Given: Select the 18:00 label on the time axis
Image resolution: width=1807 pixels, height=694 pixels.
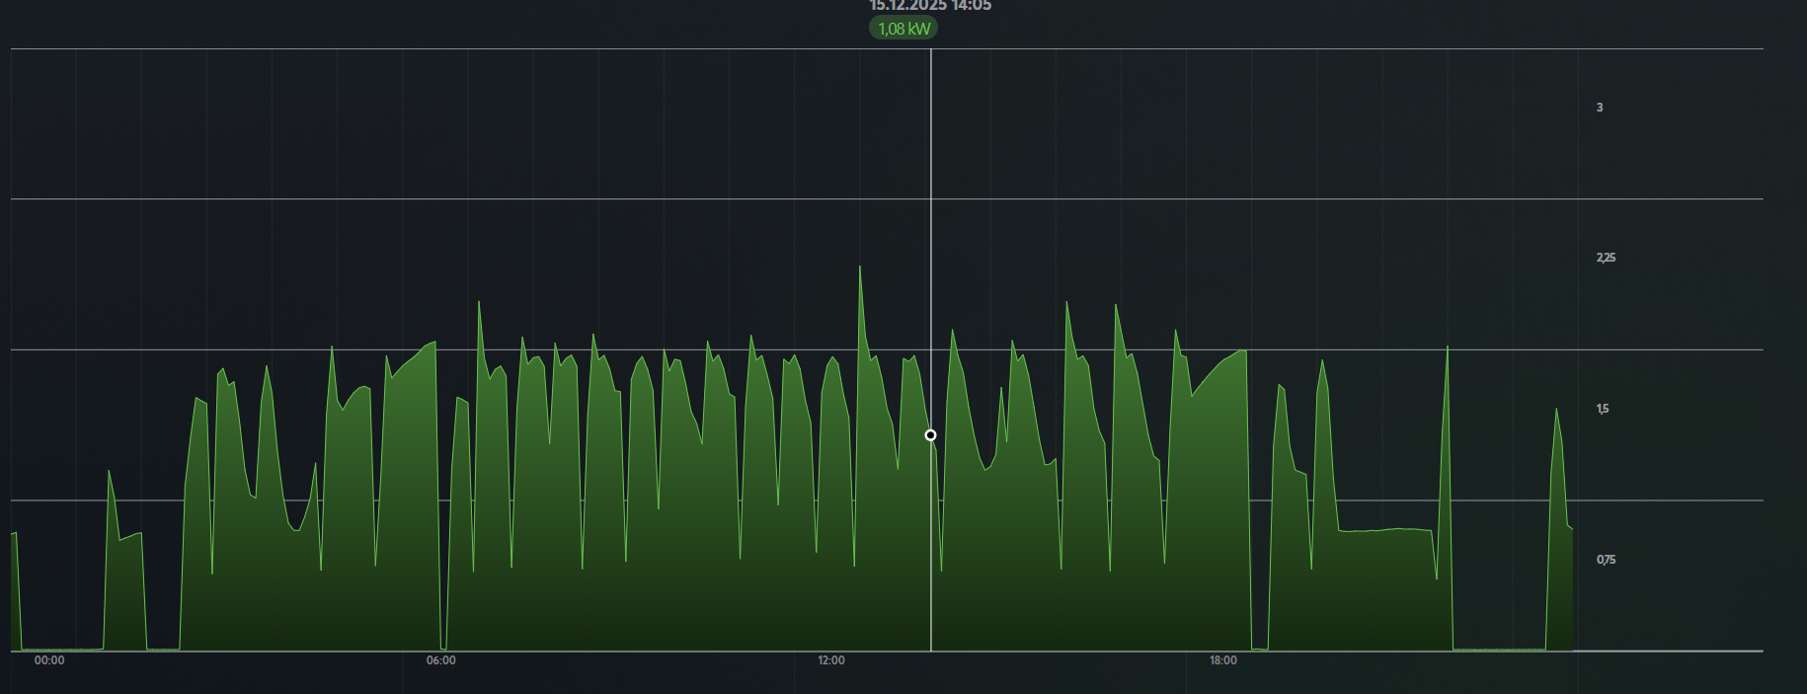Looking at the screenshot, I should (1223, 660).
